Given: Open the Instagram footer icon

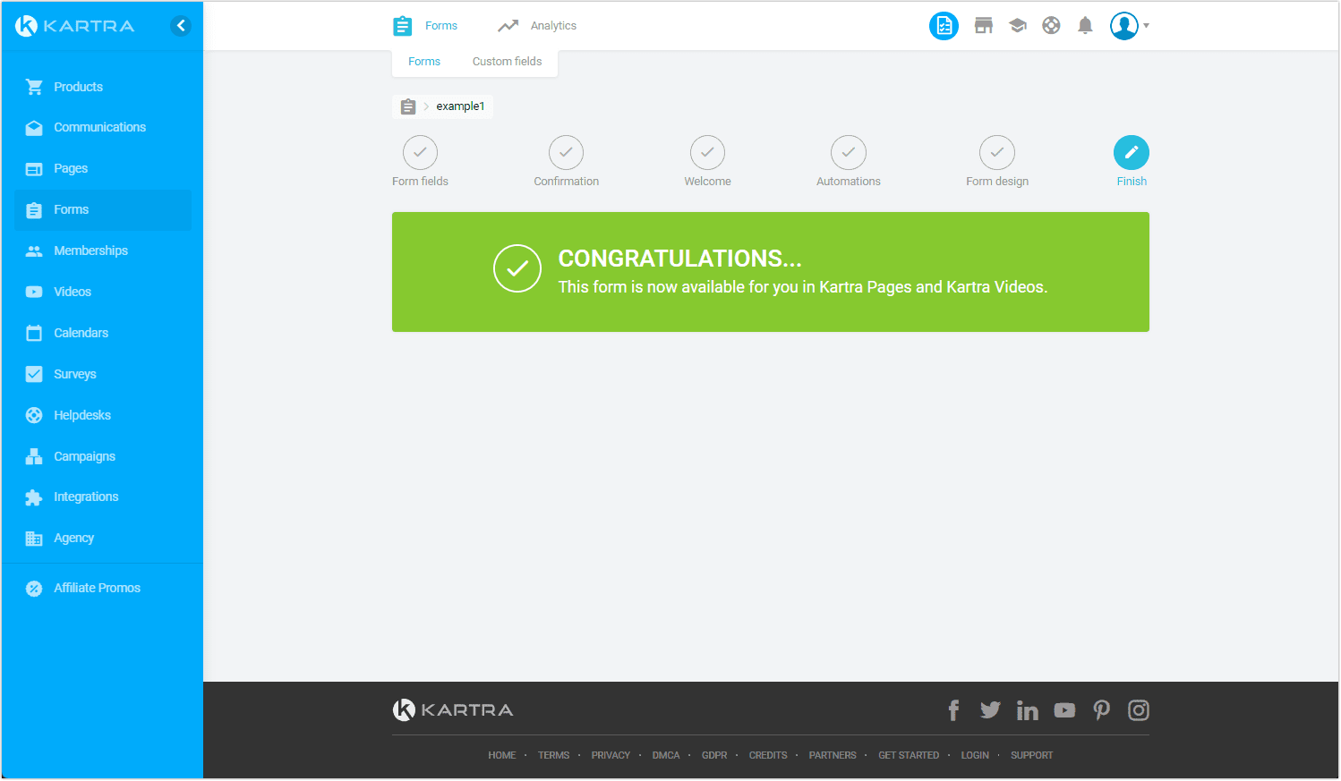Looking at the screenshot, I should [x=1139, y=710].
